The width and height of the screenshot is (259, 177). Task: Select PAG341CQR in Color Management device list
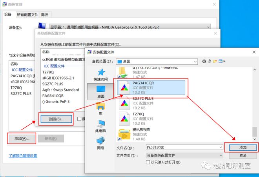23,76
